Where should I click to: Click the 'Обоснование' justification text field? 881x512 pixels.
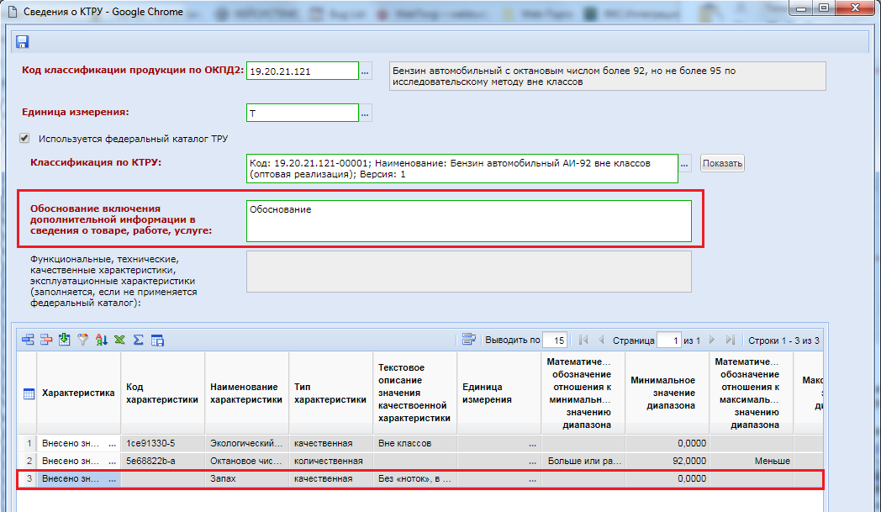click(x=468, y=220)
